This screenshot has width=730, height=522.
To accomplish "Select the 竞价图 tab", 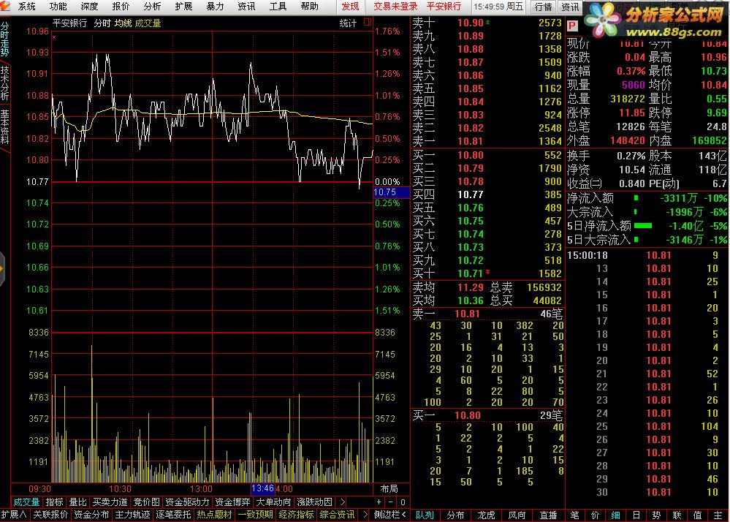I will [146, 502].
